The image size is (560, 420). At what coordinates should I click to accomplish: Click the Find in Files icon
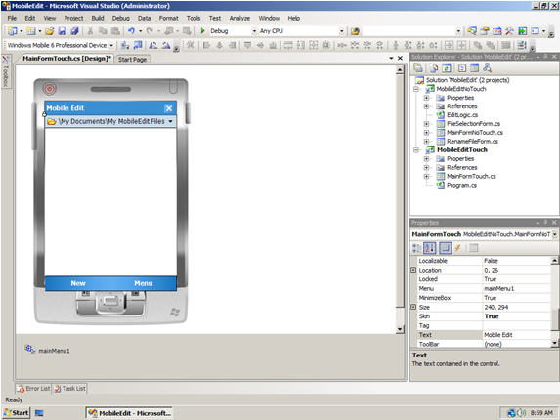(355, 31)
